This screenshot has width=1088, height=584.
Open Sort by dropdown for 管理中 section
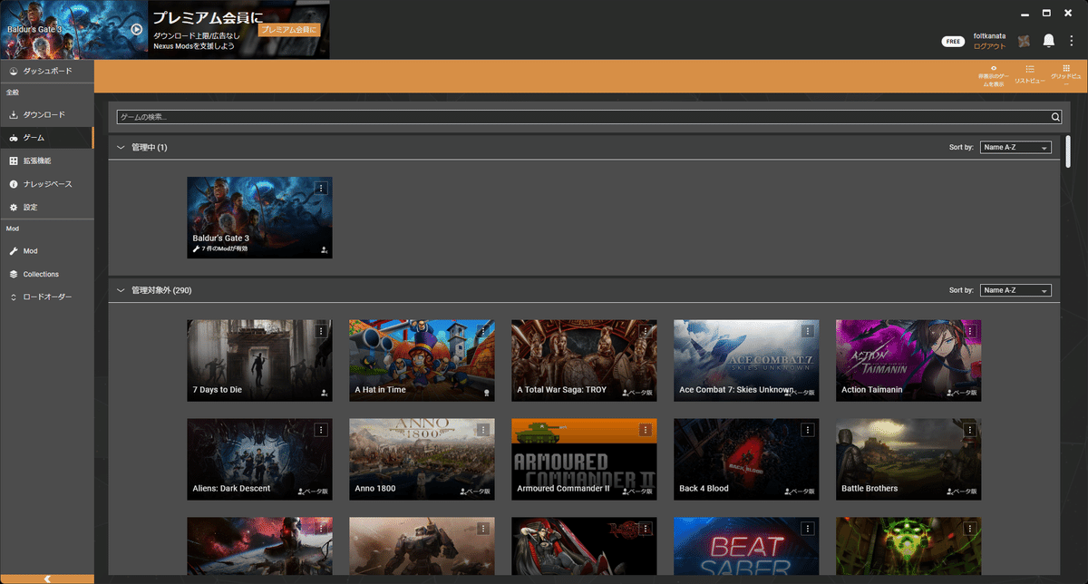pos(1015,147)
